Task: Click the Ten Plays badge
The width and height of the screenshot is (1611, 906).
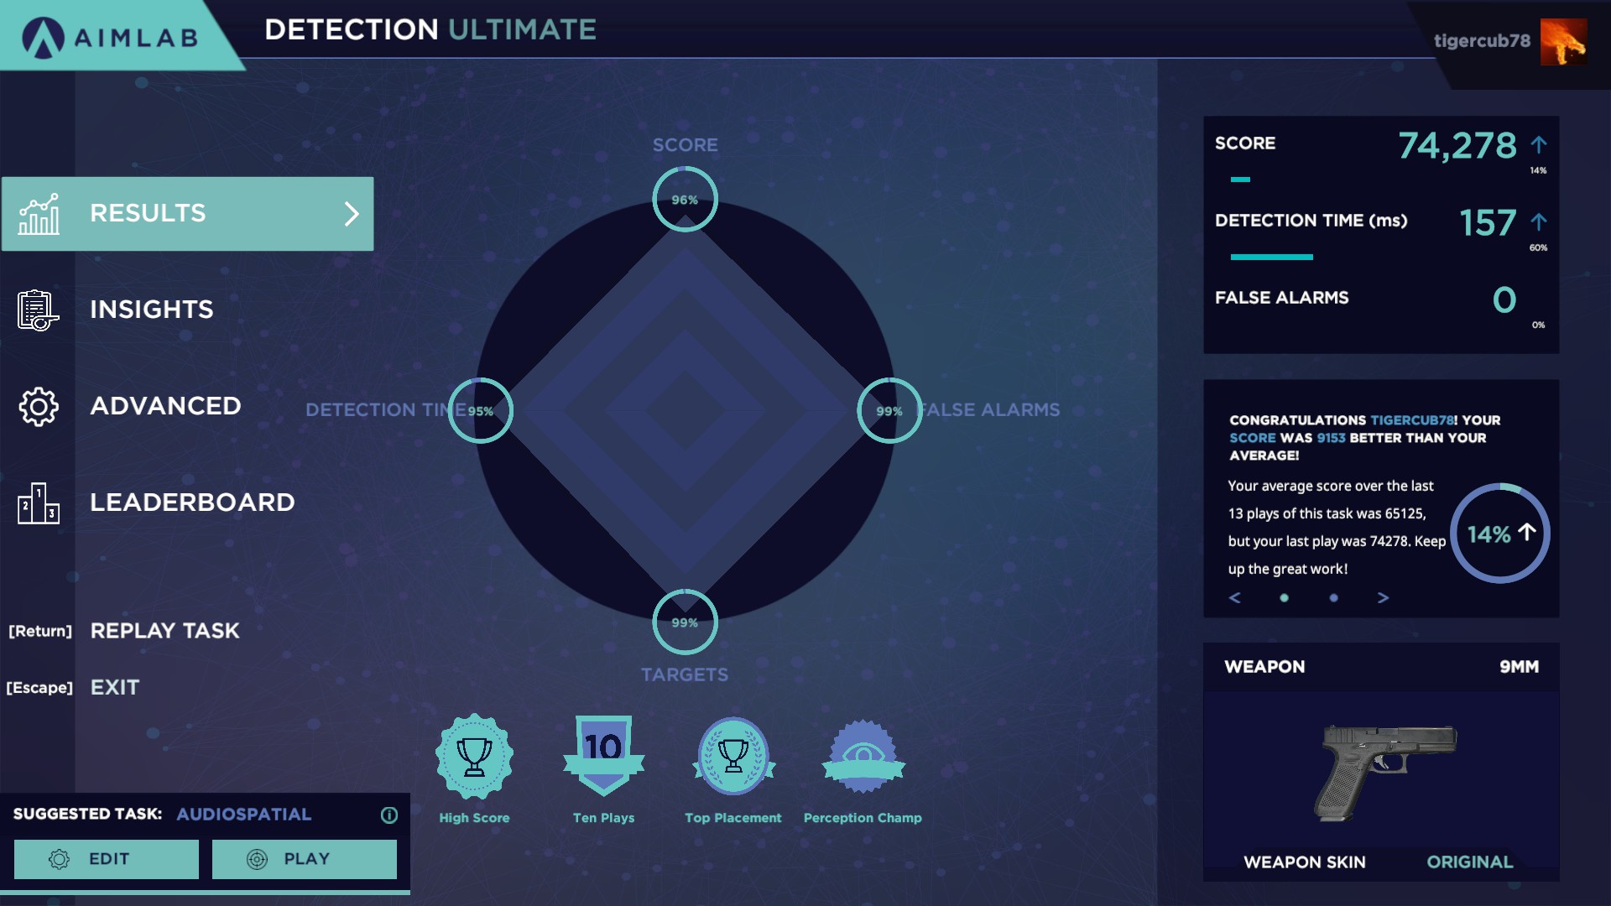Action: tap(604, 755)
